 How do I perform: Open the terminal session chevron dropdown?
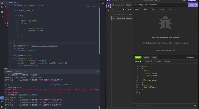[x=28, y=71]
